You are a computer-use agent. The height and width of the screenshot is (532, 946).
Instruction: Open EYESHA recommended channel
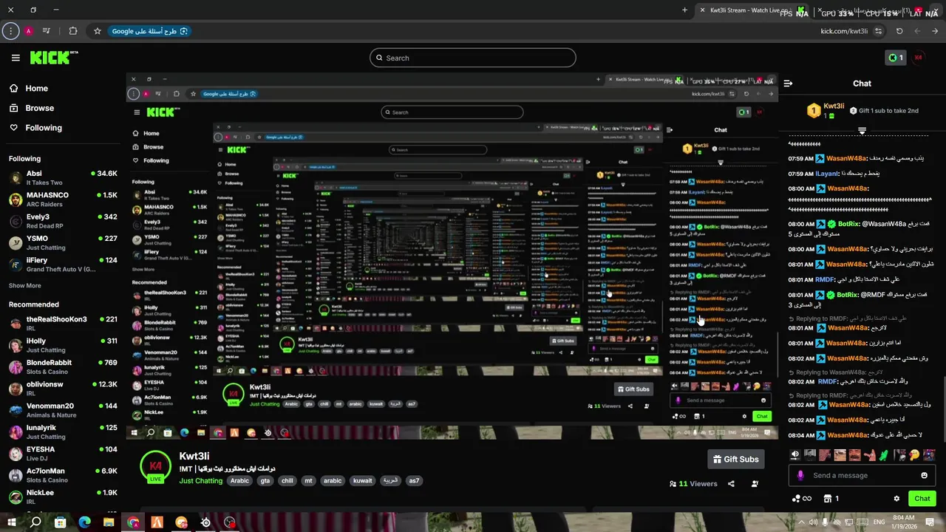pyautogui.click(x=63, y=453)
